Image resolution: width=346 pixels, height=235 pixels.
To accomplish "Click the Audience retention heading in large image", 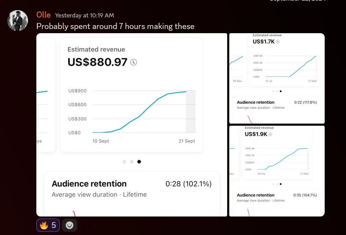I will point(89,184).
